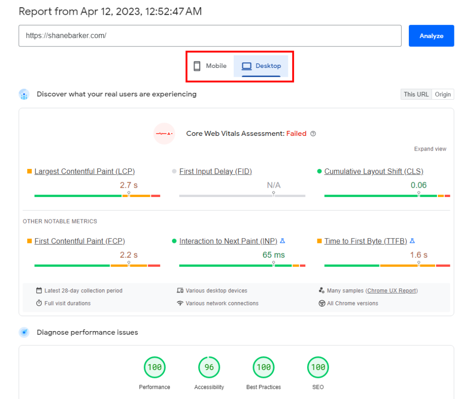Click the CLS 0.06 value
Image resolution: width=471 pixels, height=399 pixels.
point(419,185)
